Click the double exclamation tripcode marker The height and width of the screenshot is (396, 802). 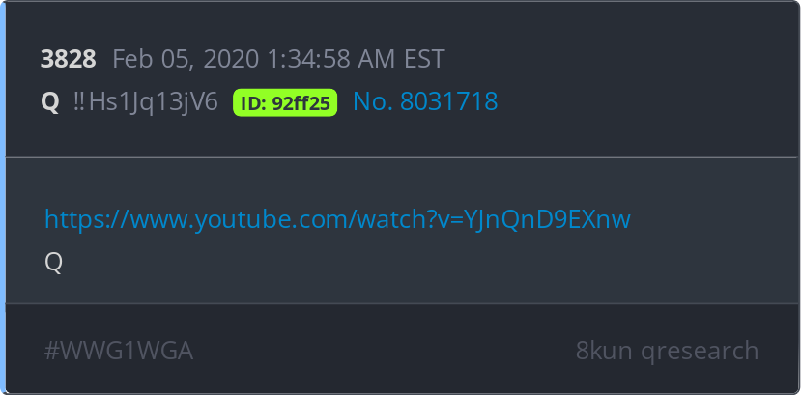(x=79, y=101)
